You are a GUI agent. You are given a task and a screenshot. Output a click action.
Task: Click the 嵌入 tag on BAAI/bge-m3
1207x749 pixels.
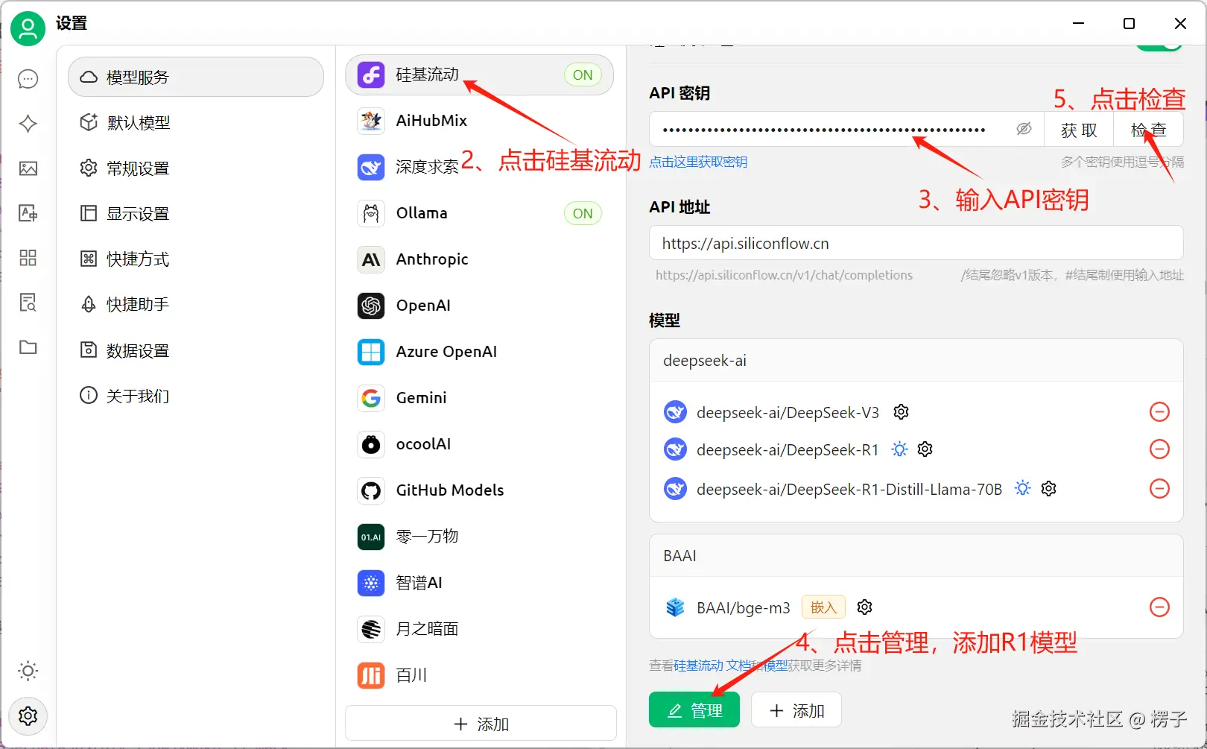point(823,607)
